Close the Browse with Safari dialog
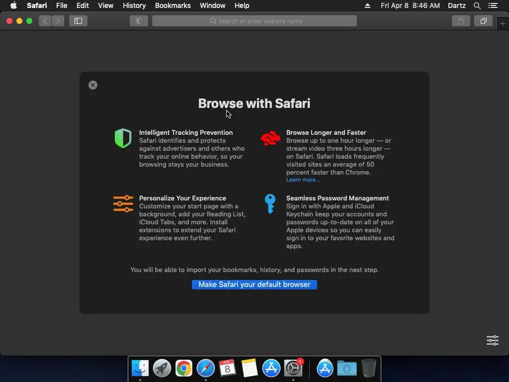 (93, 85)
